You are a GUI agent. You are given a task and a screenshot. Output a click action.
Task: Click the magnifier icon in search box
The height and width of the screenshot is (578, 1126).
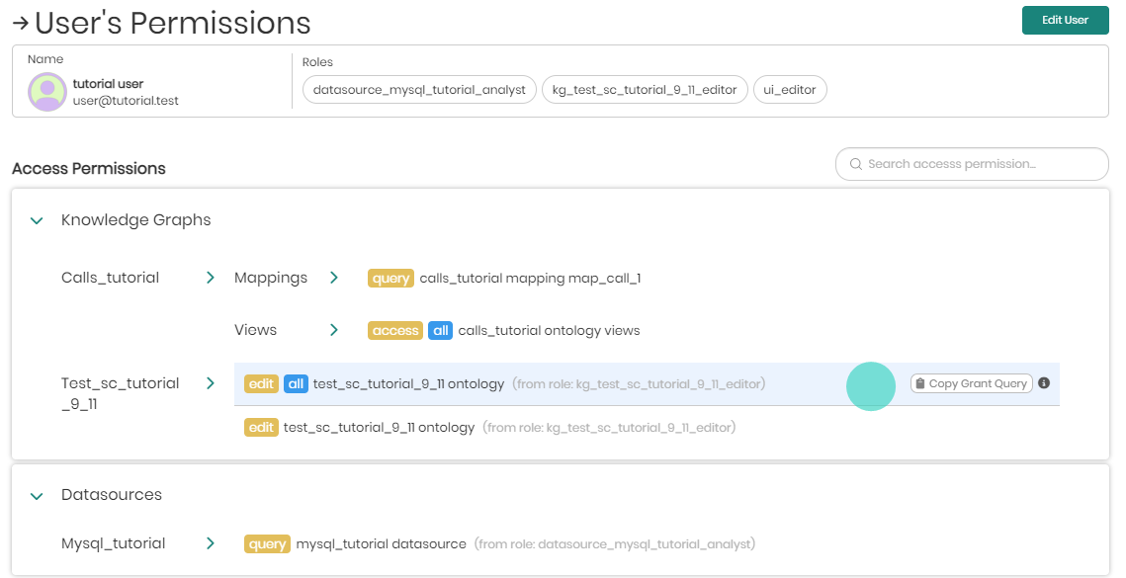coord(856,164)
